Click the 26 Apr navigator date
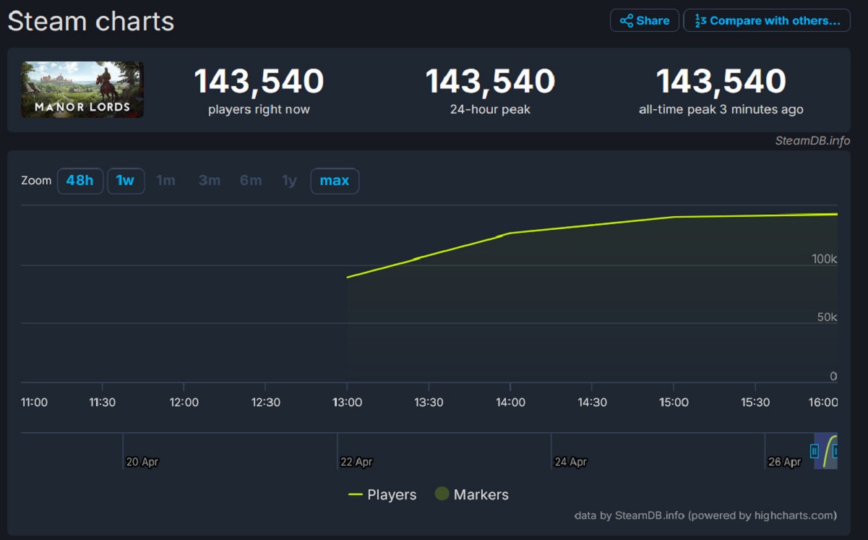868x540 pixels. tap(784, 462)
